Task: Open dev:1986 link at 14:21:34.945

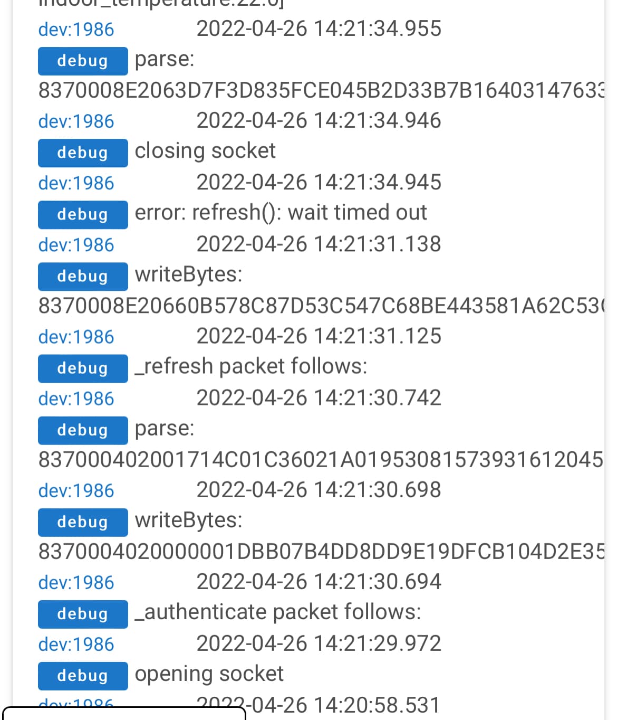Action: tap(76, 183)
